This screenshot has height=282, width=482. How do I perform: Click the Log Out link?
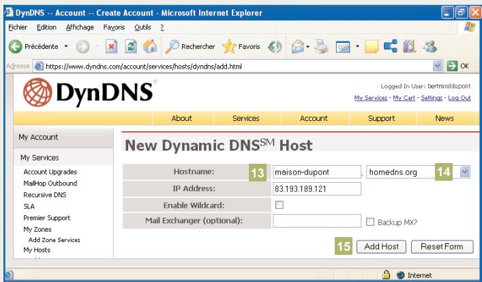[x=460, y=98]
